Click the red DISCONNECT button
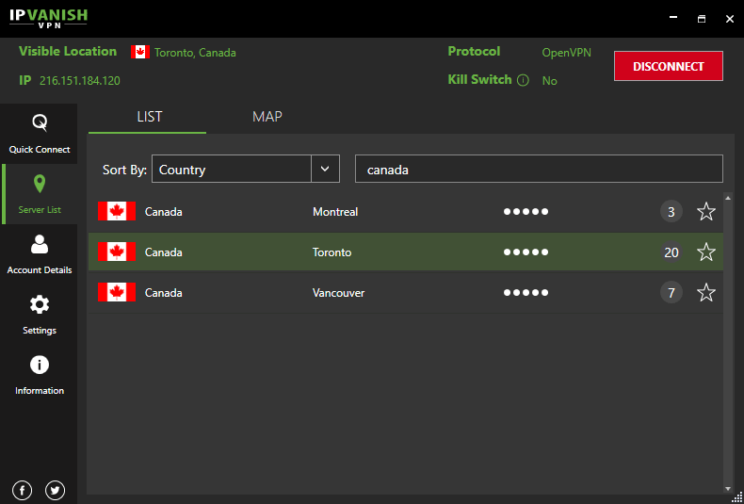744x504 pixels. point(668,66)
